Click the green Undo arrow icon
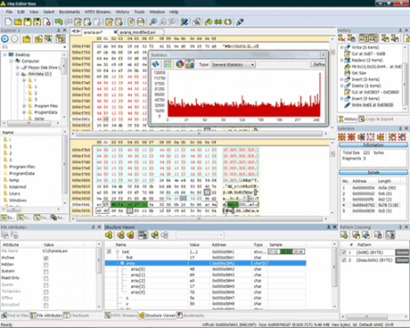 (58, 22)
